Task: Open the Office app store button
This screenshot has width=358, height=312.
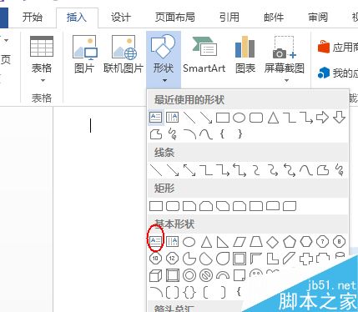Action: point(338,48)
